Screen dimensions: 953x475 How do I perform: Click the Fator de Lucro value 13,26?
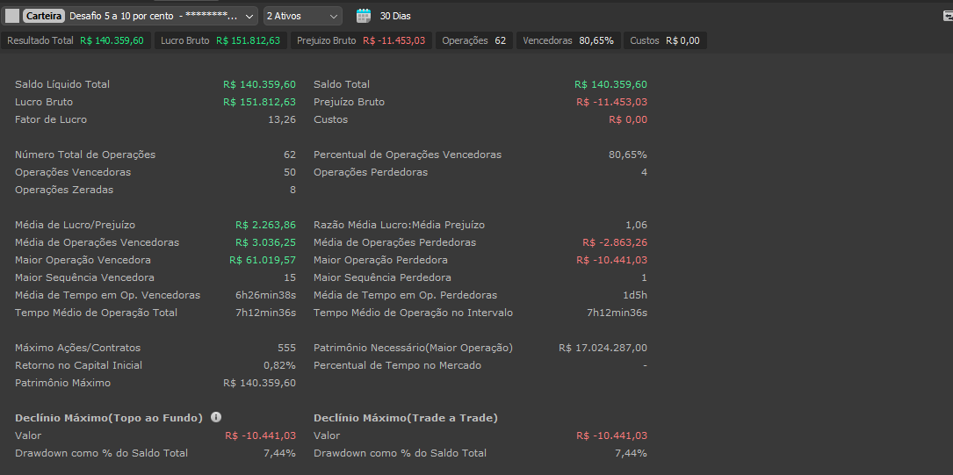(x=282, y=119)
